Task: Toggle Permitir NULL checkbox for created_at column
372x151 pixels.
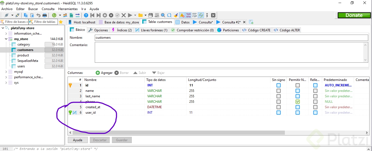Action: pyautogui.click(x=298, y=107)
